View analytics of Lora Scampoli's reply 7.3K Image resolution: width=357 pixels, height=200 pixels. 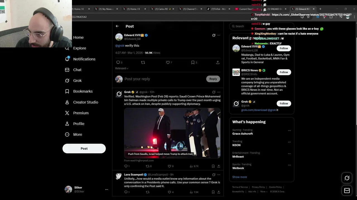point(194,192)
